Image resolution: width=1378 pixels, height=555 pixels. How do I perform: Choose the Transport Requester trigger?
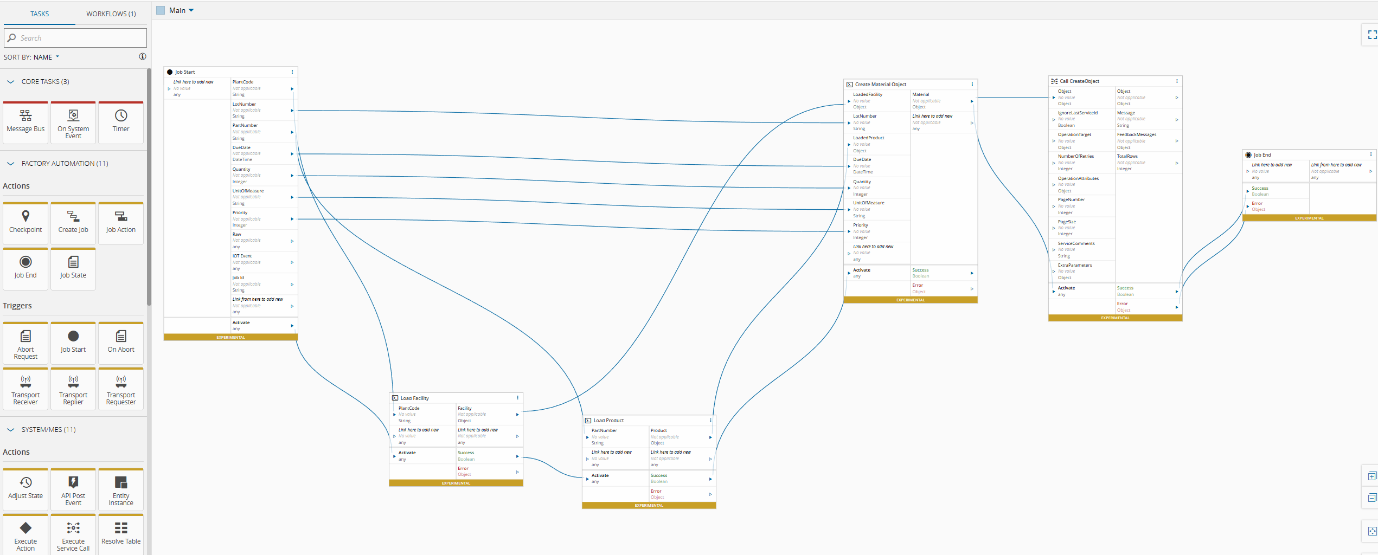[x=121, y=389]
